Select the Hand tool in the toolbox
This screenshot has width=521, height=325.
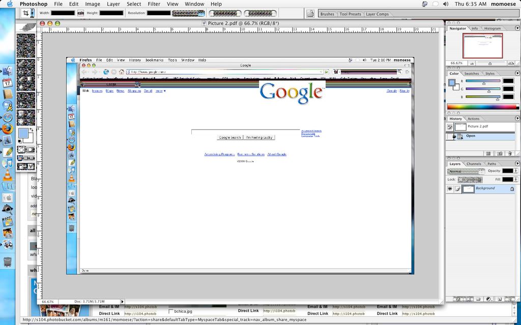(21, 122)
